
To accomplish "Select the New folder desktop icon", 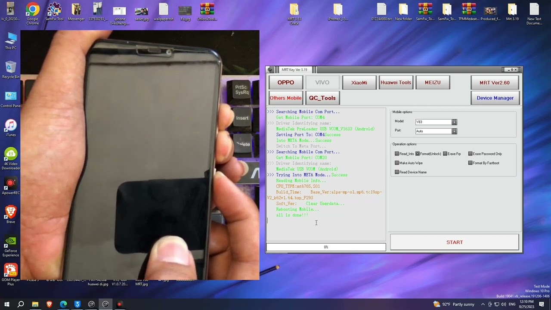I will click(x=403, y=12).
